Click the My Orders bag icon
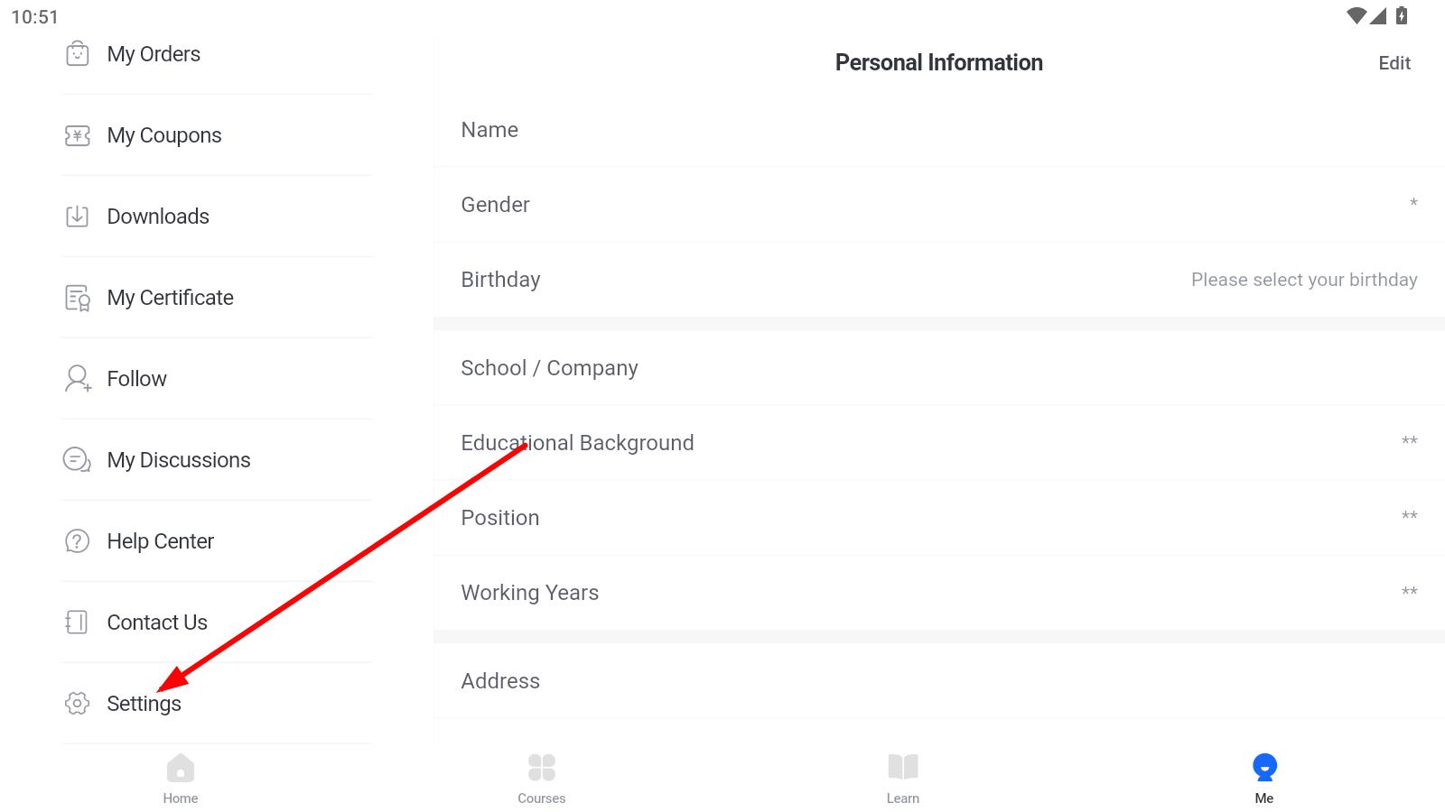The width and height of the screenshot is (1445, 812). click(78, 54)
